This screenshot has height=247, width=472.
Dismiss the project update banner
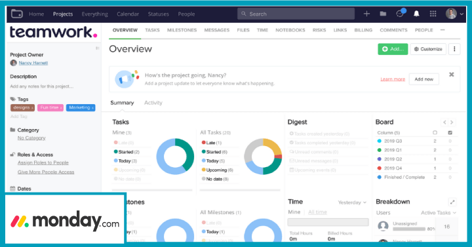tap(451, 75)
